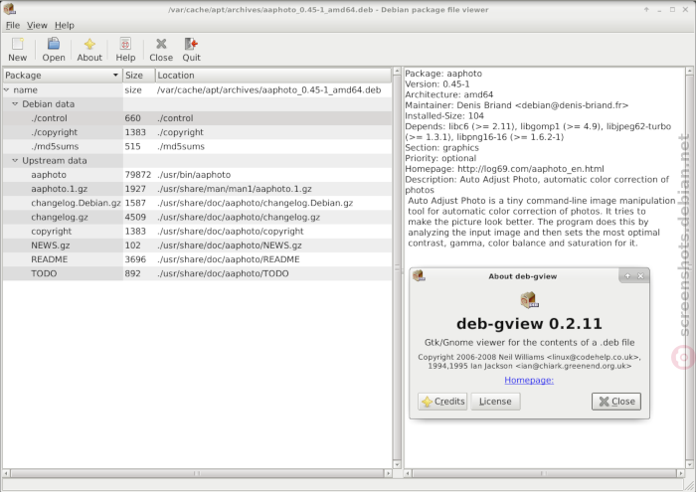This screenshot has height=492, width=696.
Task: Click the right pane vertical scrollbar
Action: 689,268
